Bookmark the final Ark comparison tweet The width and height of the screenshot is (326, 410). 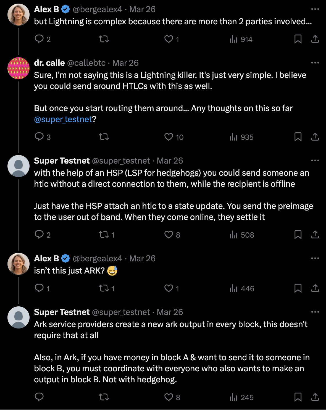click(298, 397)
